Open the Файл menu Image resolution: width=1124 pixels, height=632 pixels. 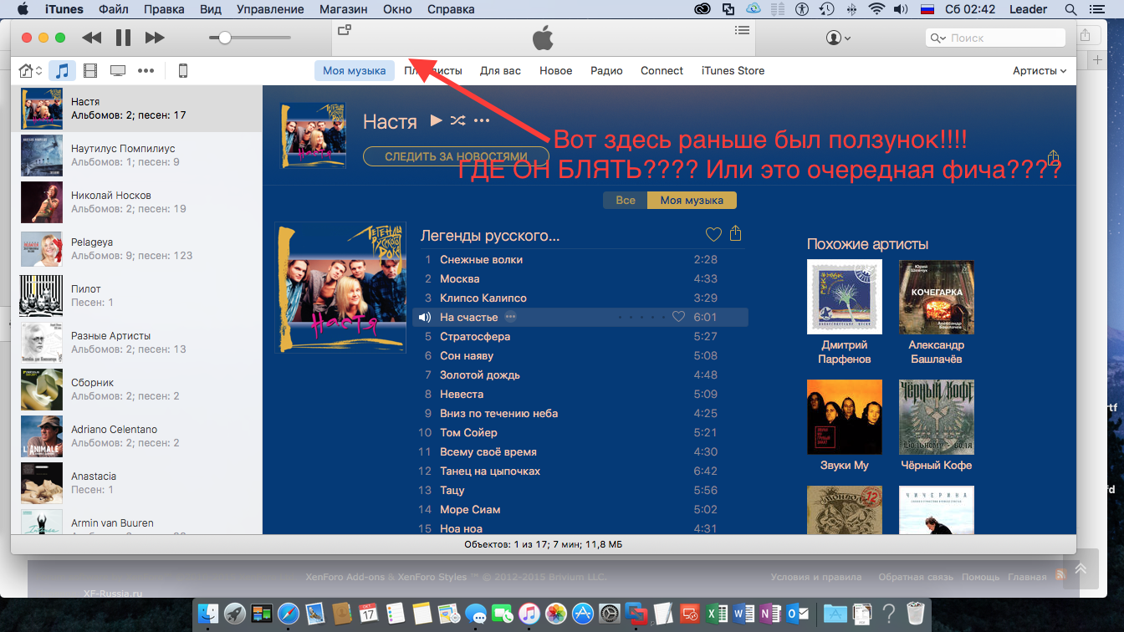pos(114,9)
